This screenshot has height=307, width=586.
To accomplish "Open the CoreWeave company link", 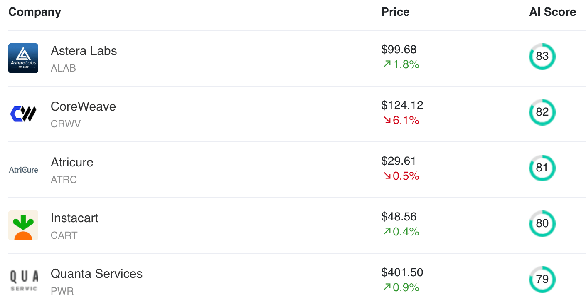I will click(83, 106).
